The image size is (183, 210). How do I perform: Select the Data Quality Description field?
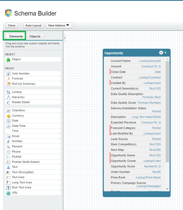tap(136, 96)
